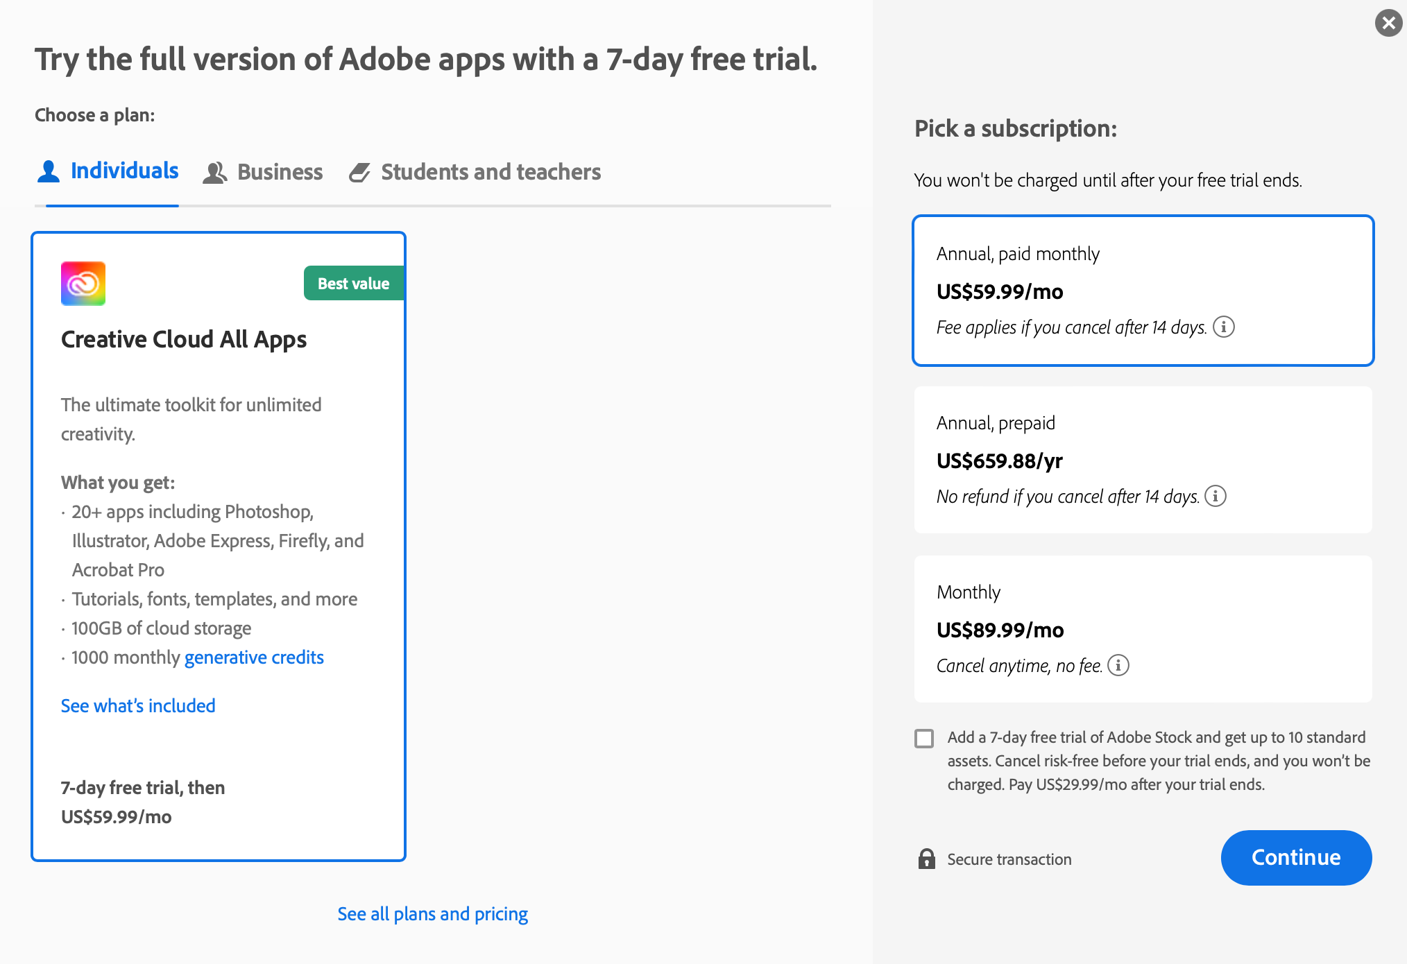Open the Students and teachers tab
1407x964 pixels.
491,172
